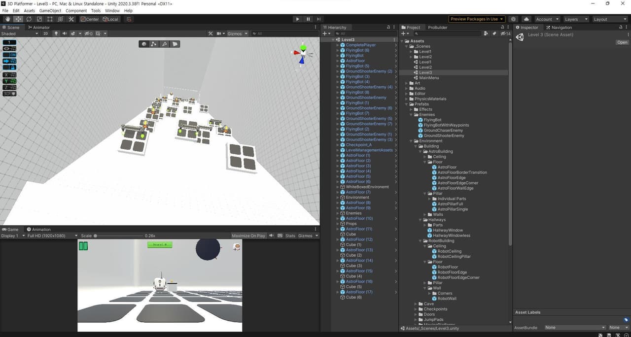Select the combined Transform tool
The image size is (631, 337).
click(x=60, y=19)
